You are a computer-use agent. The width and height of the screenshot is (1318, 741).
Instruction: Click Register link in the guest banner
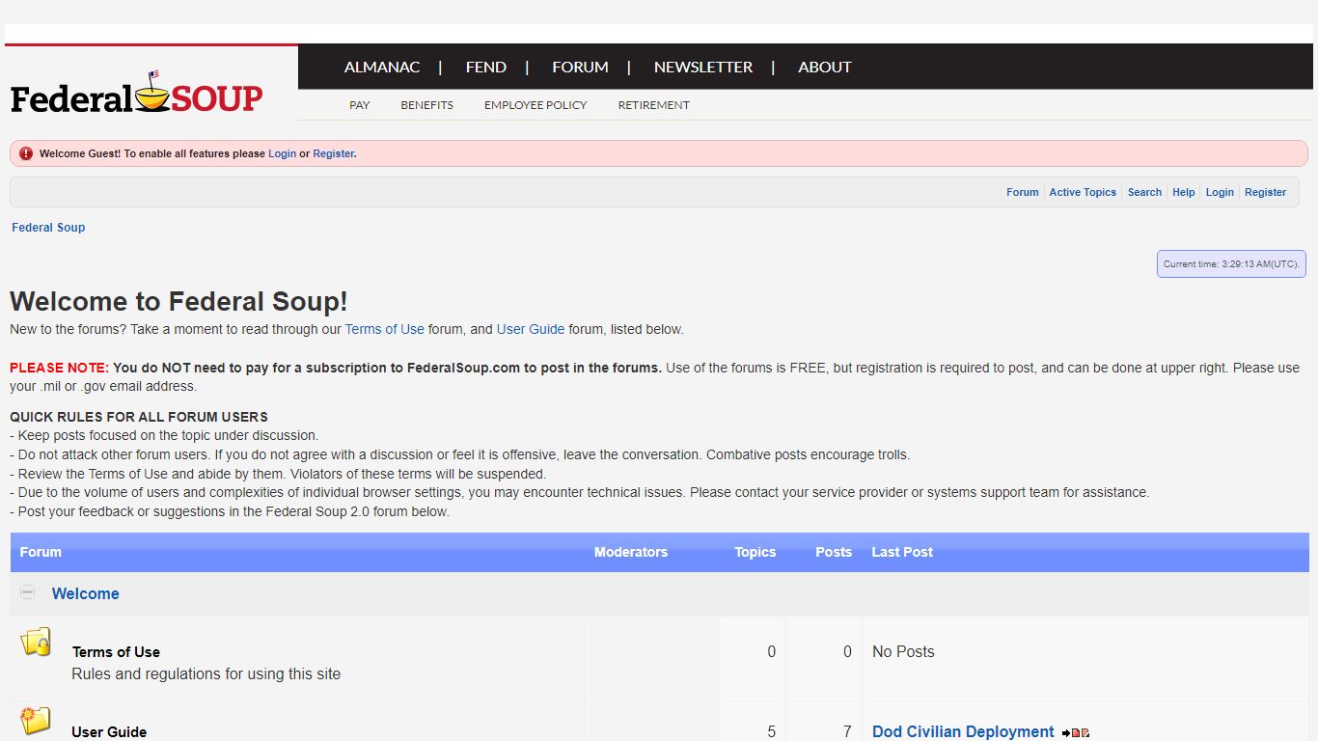click(x=334, y=153)
